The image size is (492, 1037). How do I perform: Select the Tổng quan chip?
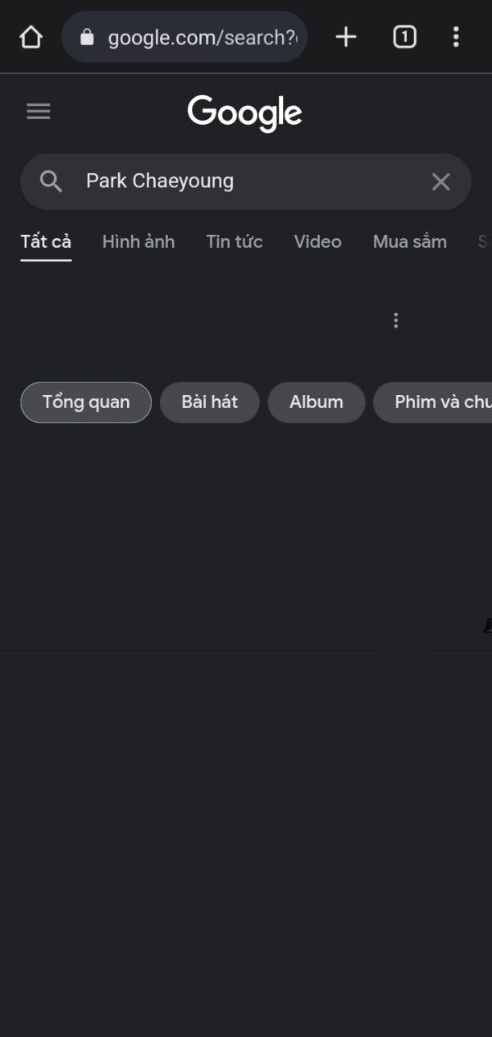86,402
